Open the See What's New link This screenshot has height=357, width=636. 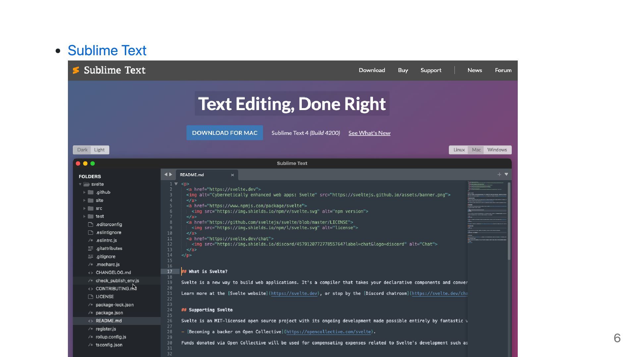click(369, 133)
